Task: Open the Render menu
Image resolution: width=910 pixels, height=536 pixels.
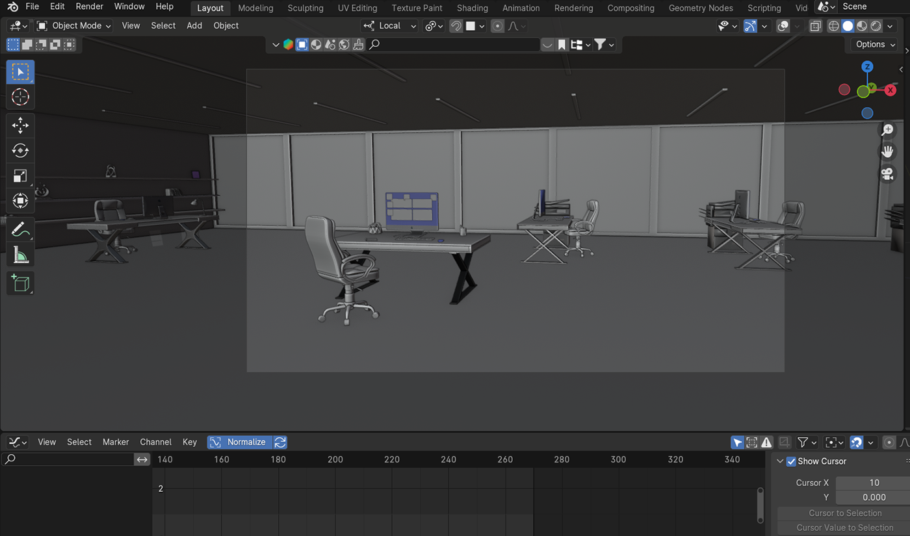Action: point(89,6)
